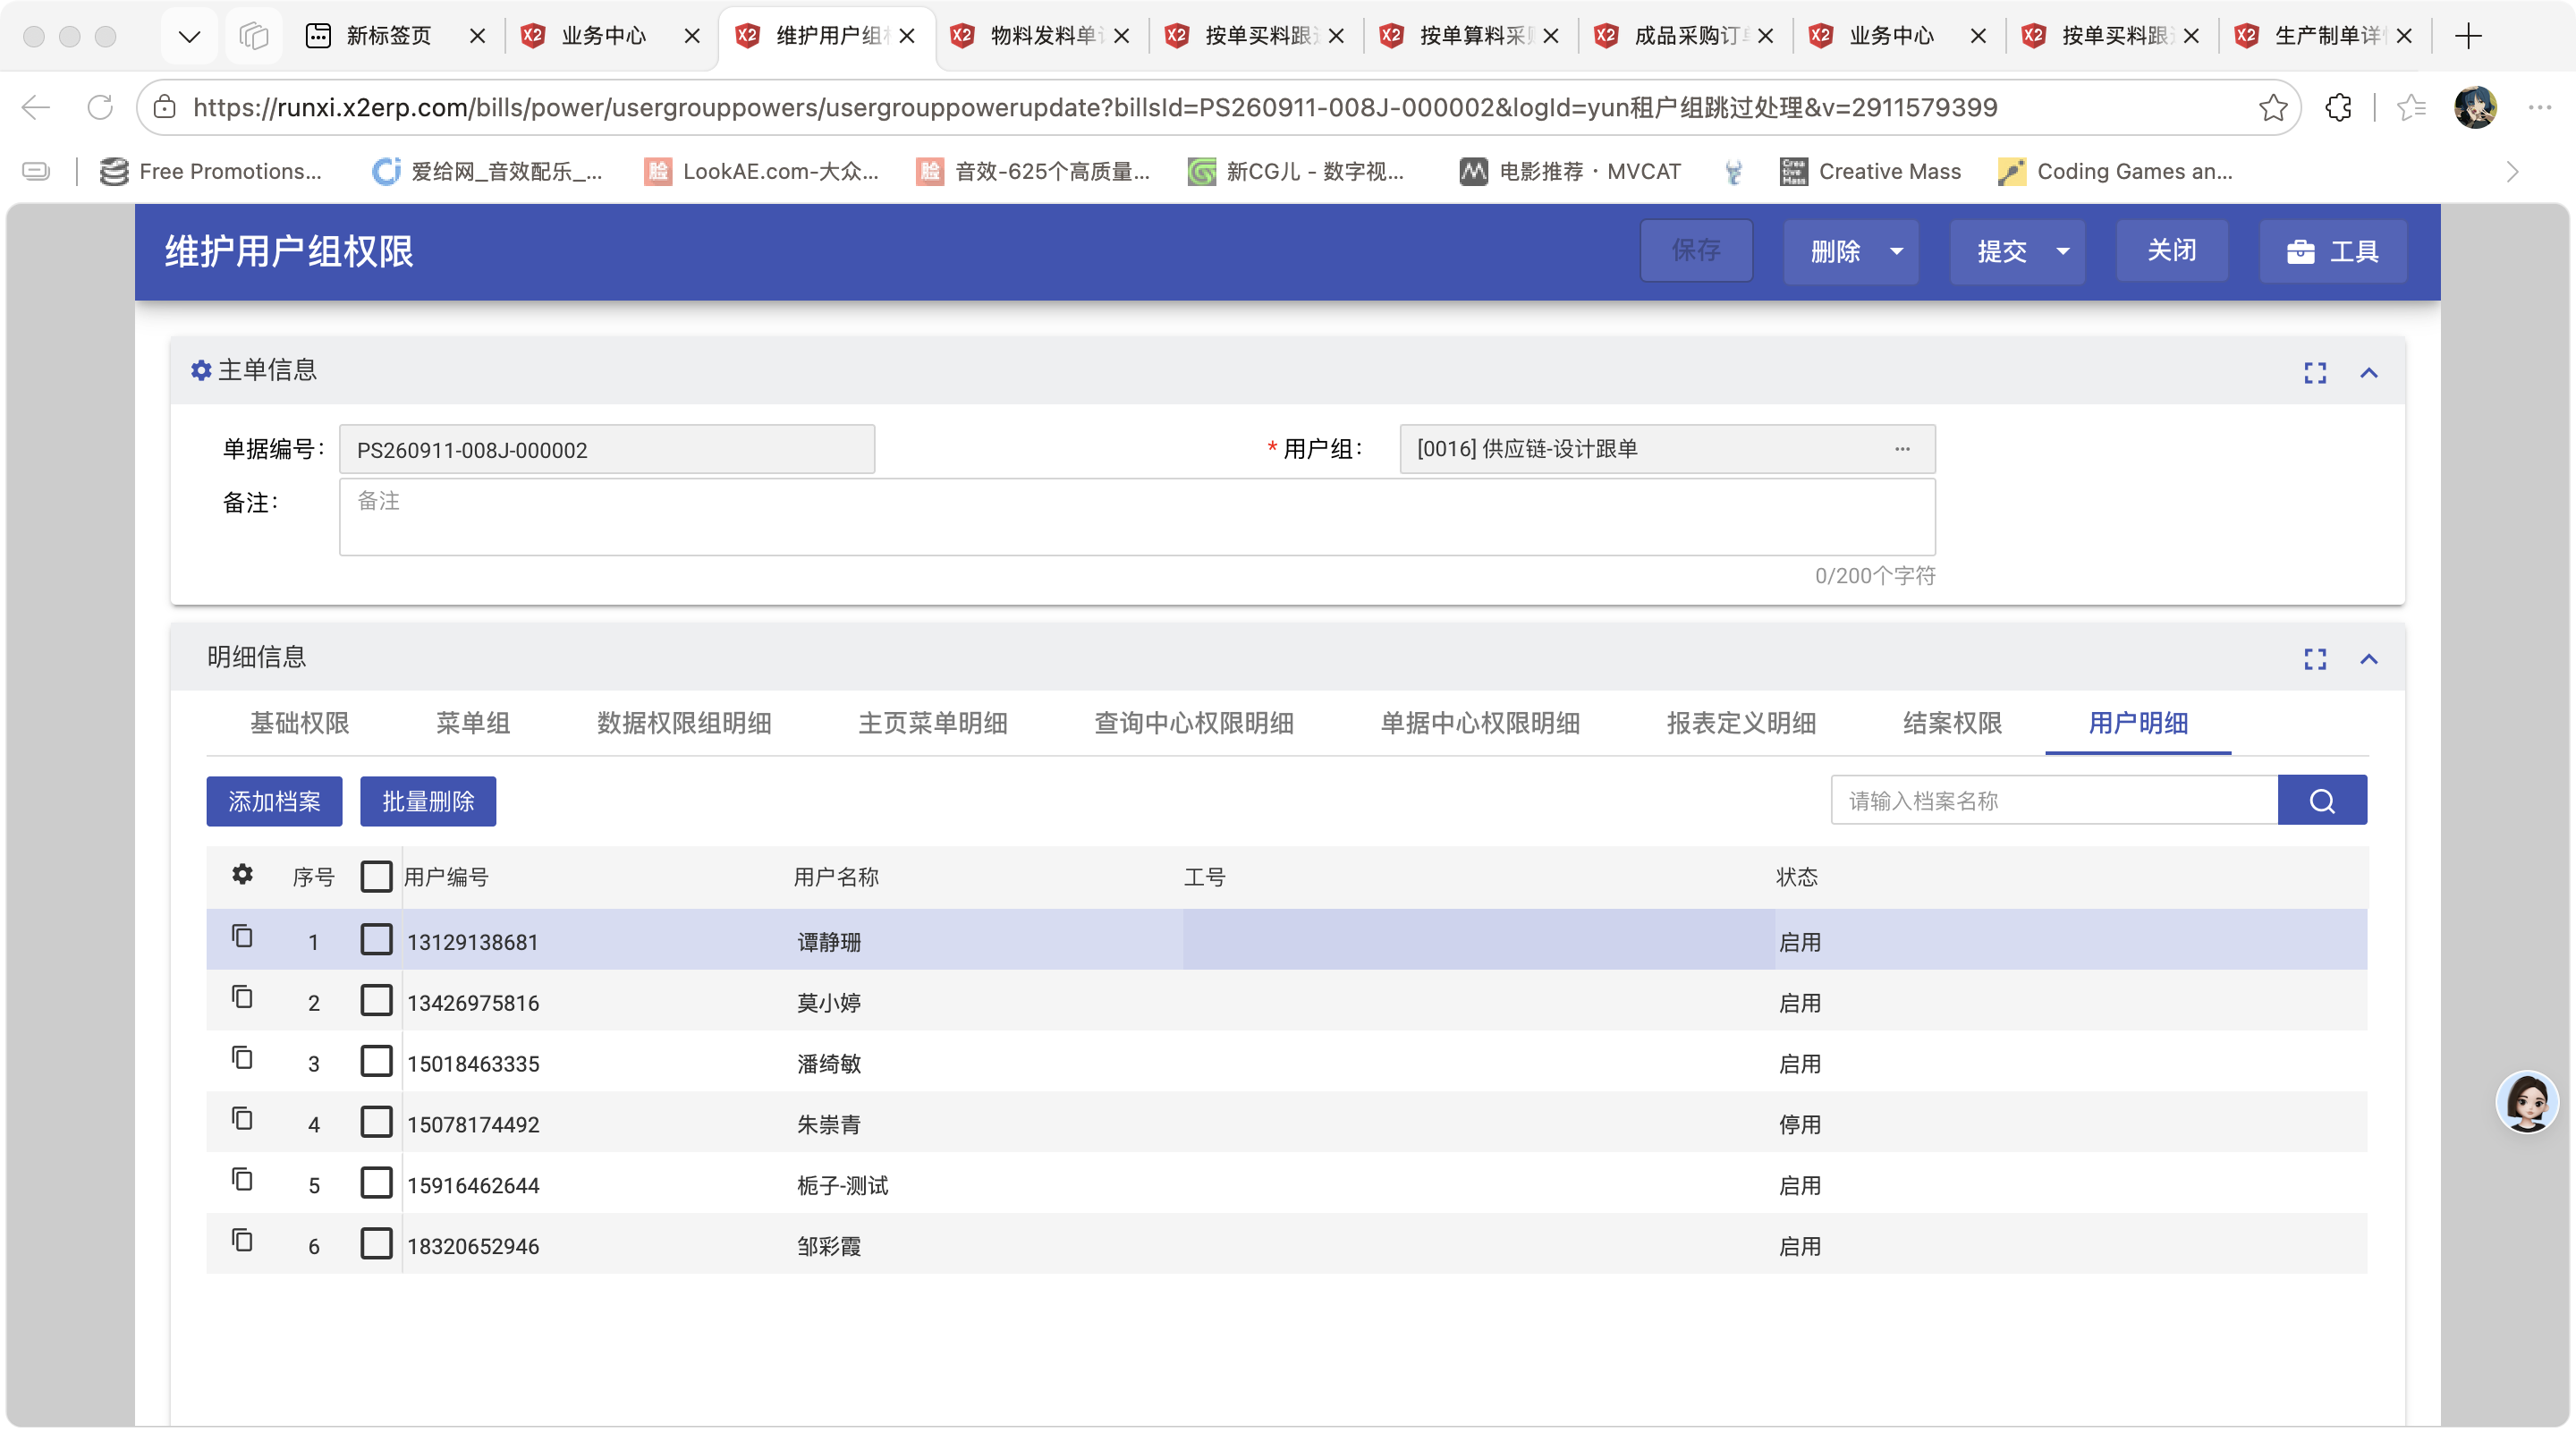Switch to the 结案权限 tab
Screen dimensions: 2576x1433
pyautogui.click(x=1952, y=723)
